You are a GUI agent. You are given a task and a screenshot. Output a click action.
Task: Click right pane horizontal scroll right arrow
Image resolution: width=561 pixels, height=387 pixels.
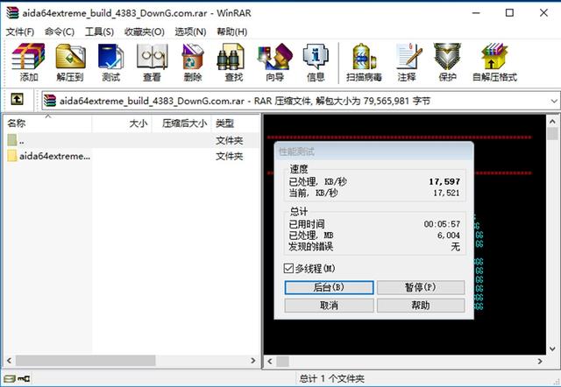(x=540, y=362)
